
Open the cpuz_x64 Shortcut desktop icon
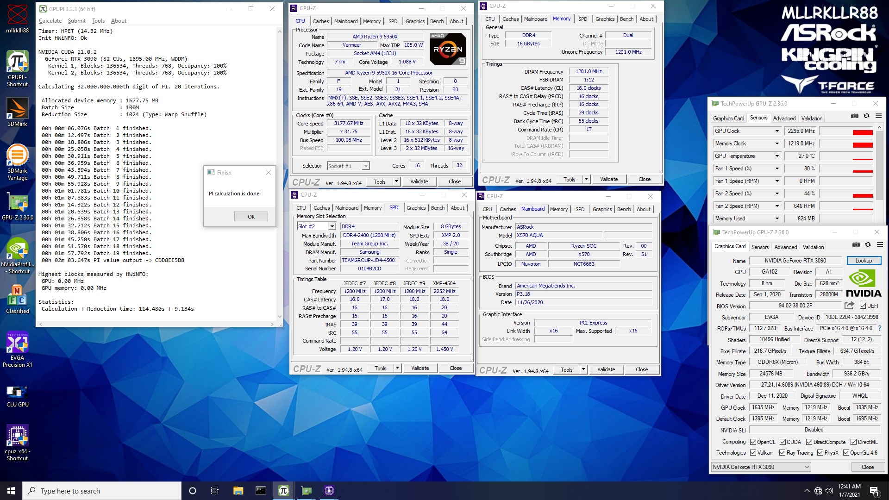pyautogui.click(x=17, y=443)
